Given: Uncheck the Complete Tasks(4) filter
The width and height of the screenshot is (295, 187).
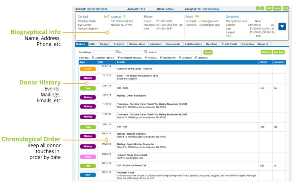Looking at the screenshot, I should tap(93, 57).
